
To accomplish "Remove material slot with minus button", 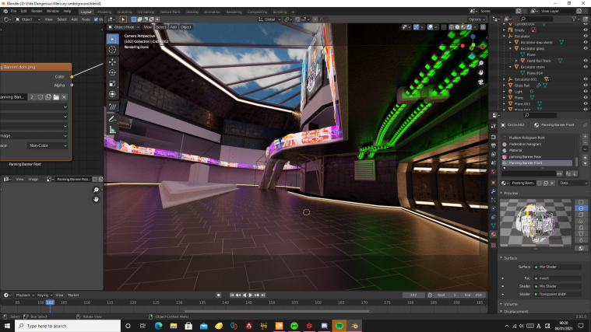I will click(585, 142).
